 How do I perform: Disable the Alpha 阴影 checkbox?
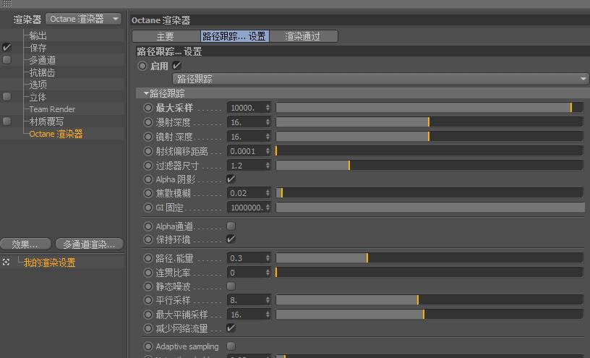pos(231,179)
